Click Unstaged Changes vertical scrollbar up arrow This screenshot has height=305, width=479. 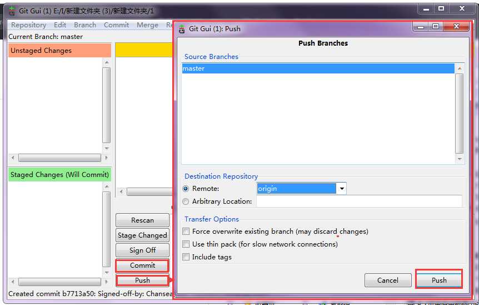coord(107,62)
